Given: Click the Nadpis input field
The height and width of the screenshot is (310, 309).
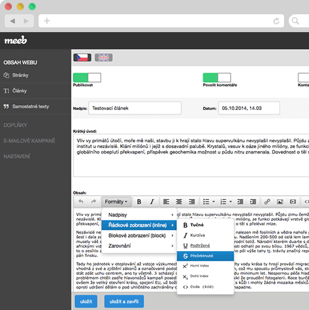Looking at the screenshot, I should click(135, 108).
